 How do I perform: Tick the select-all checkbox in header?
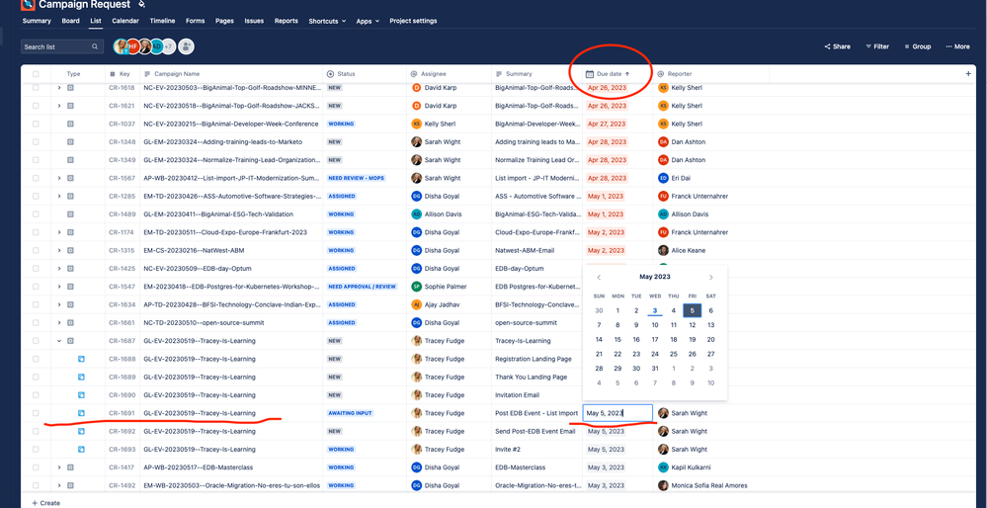[36, 74]
